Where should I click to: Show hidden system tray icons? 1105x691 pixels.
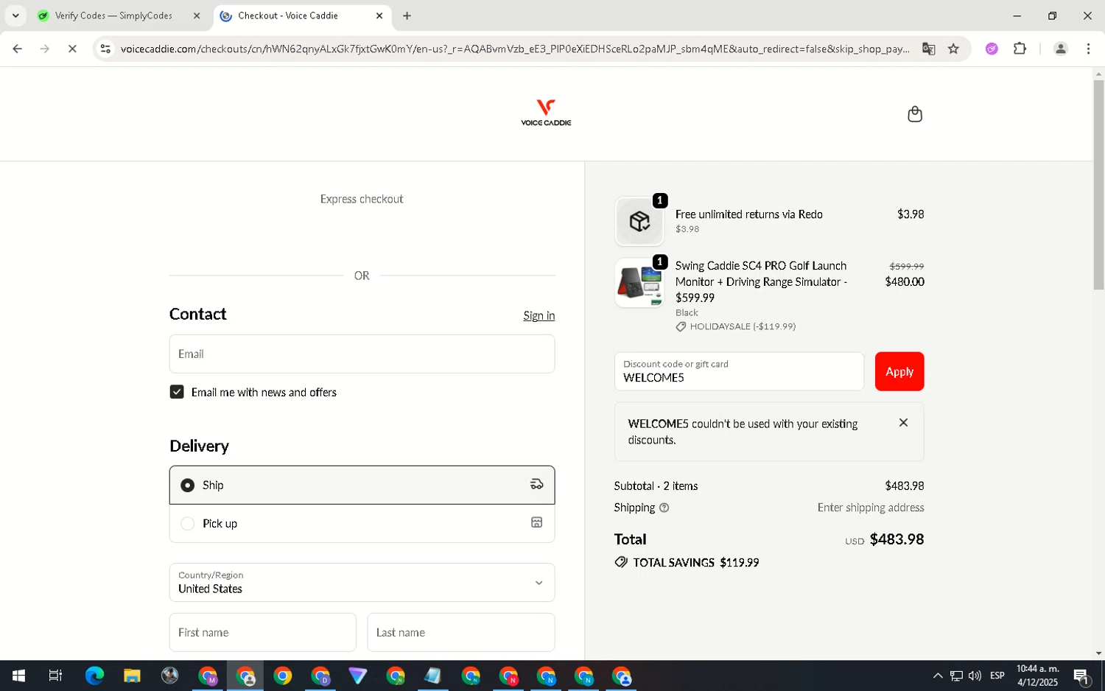[x=937, y=676]
